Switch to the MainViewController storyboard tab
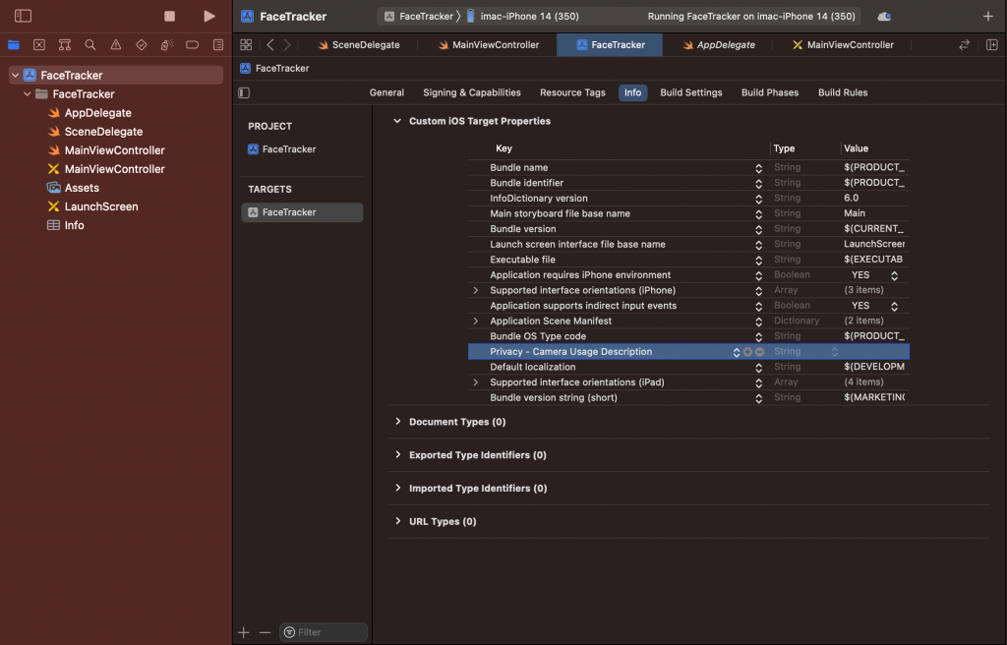This screenshot has width=1007, height=645. click(843, 45)
